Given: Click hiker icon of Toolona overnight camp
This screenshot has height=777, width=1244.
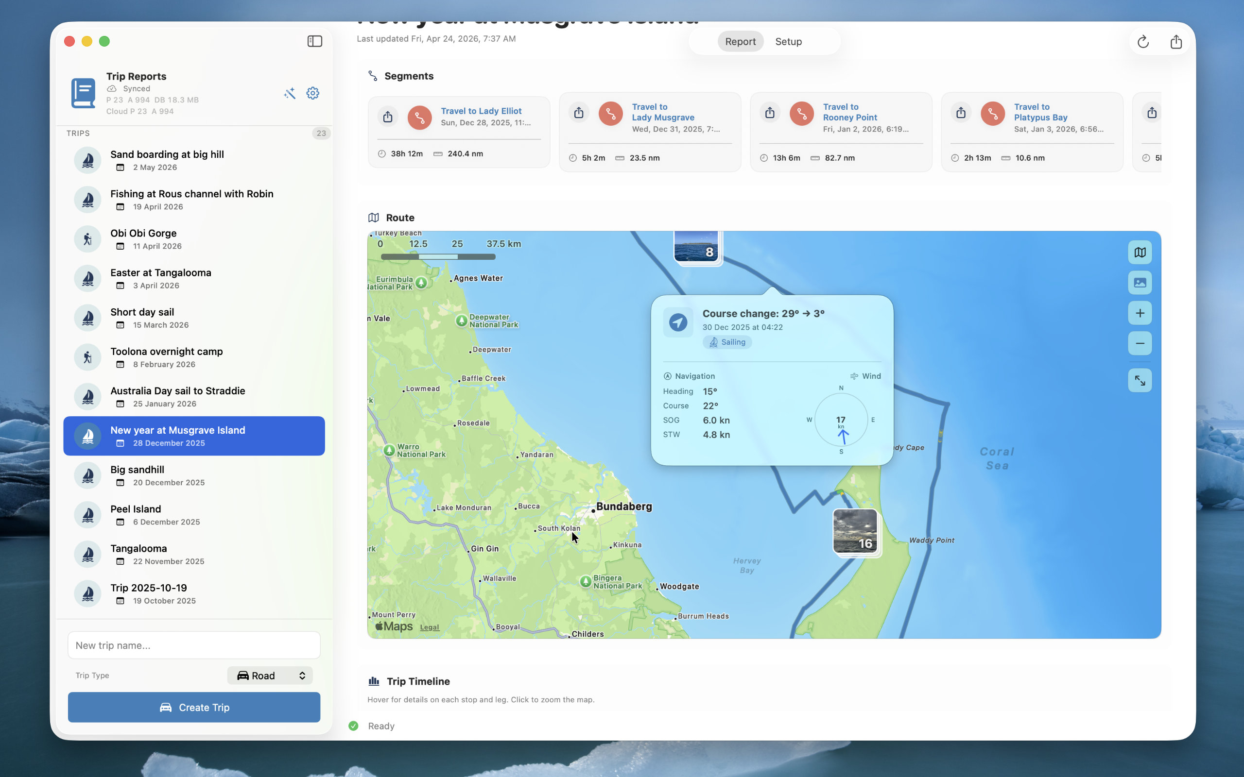Looking at the screenshot, I should point(88,357).
